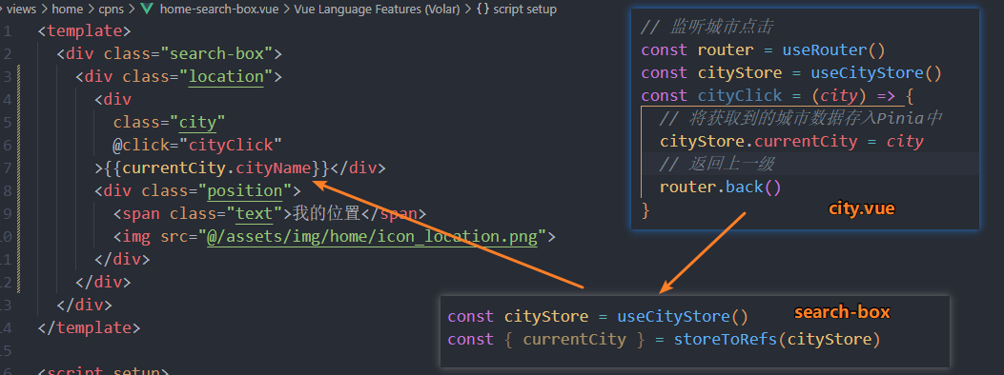Click the { currentCity } destructuring in search-box snippet
This screenshot has height=375, width=1004.
point(574,339)
